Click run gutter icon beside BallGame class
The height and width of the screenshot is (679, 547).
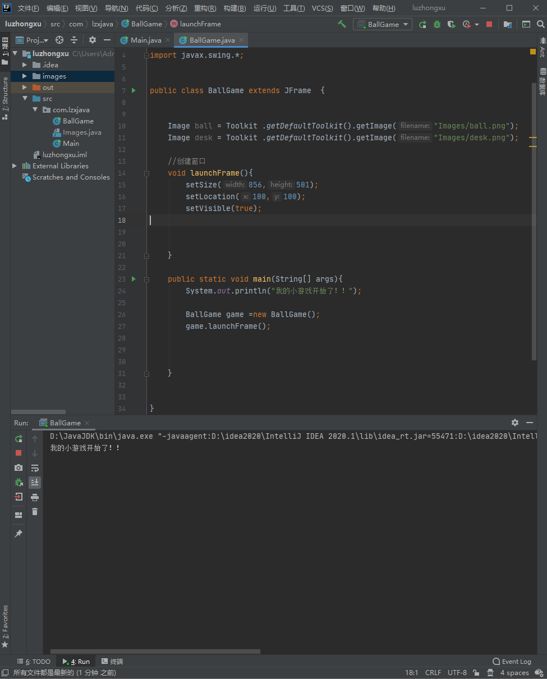134,90
